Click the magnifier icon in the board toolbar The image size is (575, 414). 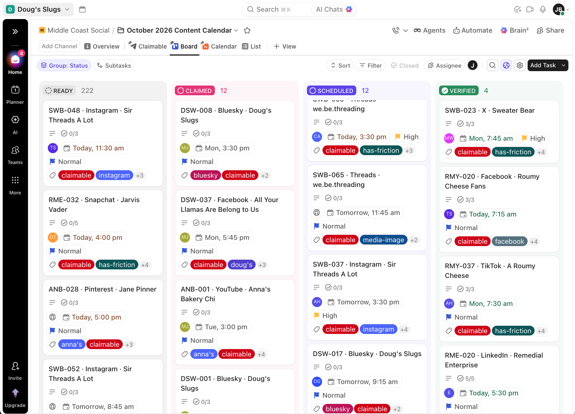(x=493, y=65)
